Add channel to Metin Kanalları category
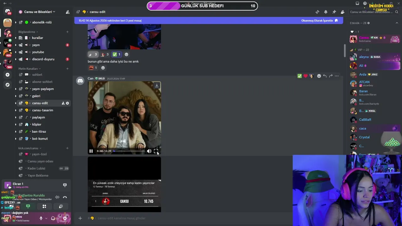 point(67,68)
